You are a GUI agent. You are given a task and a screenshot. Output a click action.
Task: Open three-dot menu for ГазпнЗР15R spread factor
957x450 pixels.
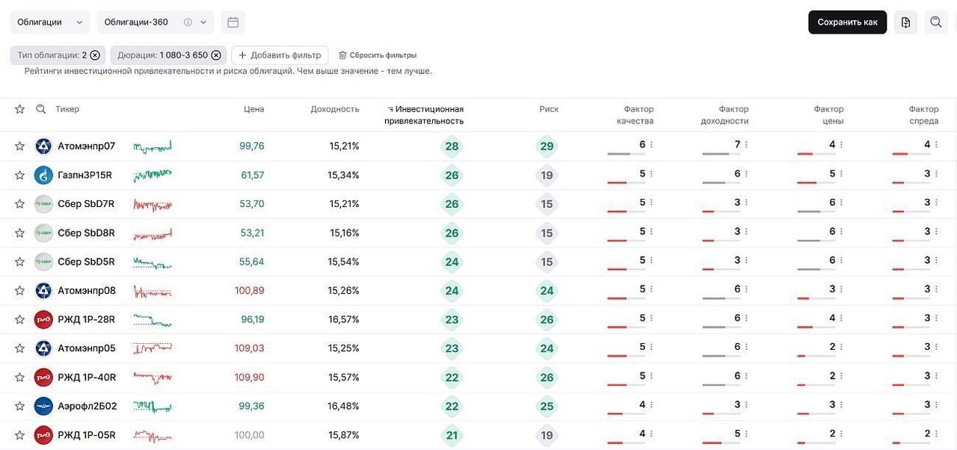coord(936,174)
